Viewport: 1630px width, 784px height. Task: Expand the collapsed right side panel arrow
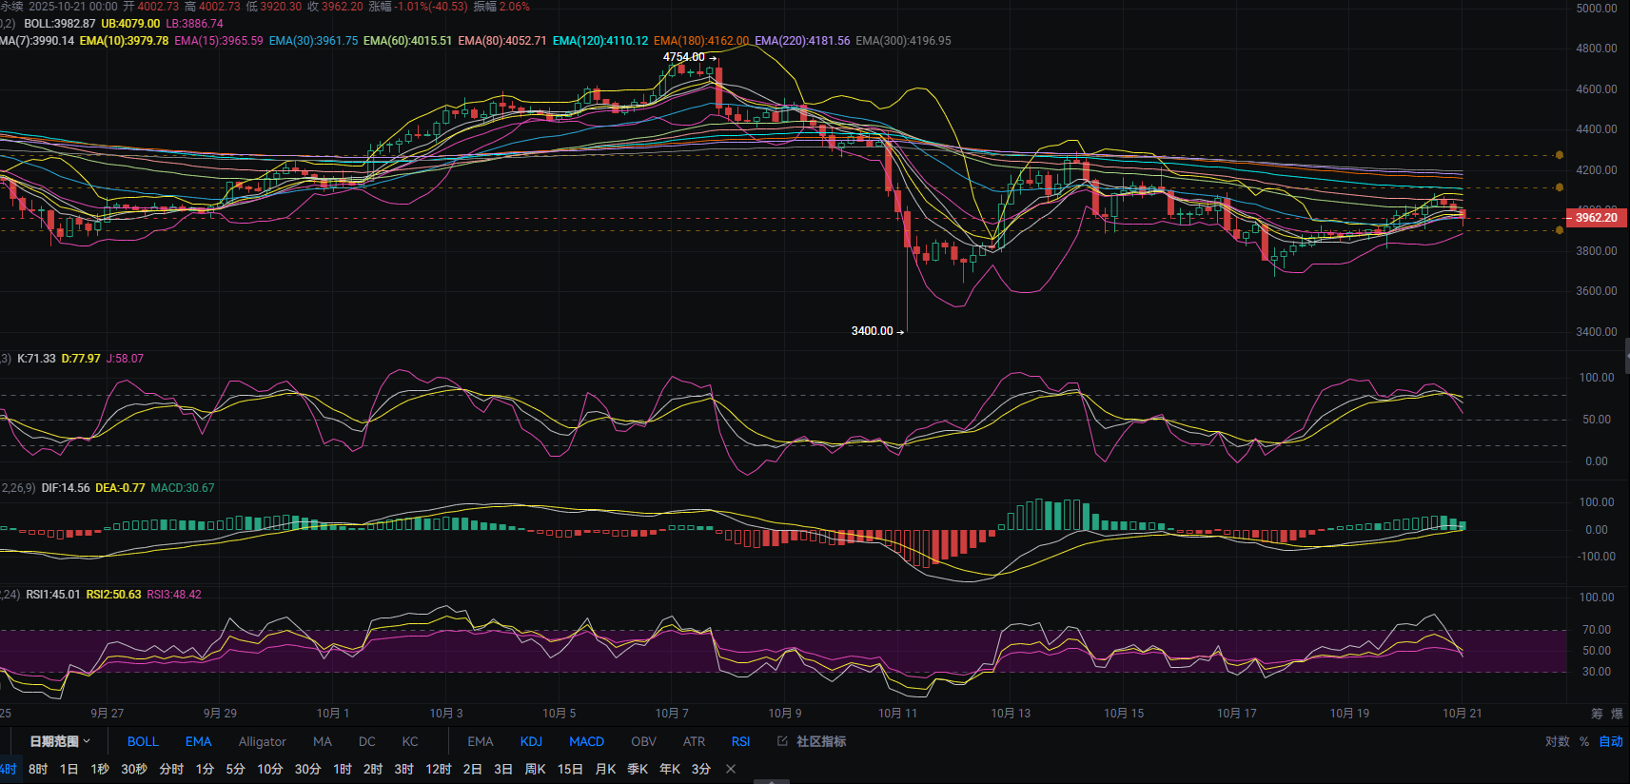[1626, 355]
